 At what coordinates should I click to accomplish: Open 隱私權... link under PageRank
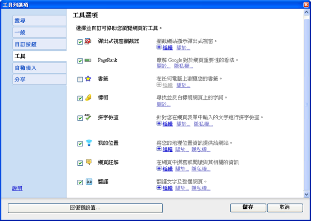coord(184,66)
